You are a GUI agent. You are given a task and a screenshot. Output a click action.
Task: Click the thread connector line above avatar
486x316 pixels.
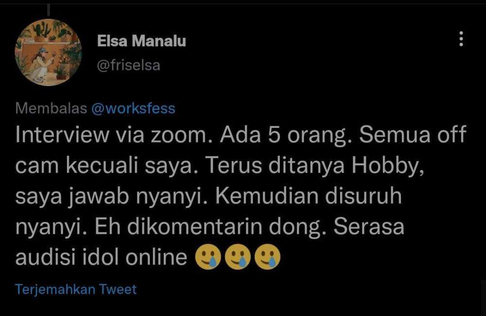pos(49,10)
